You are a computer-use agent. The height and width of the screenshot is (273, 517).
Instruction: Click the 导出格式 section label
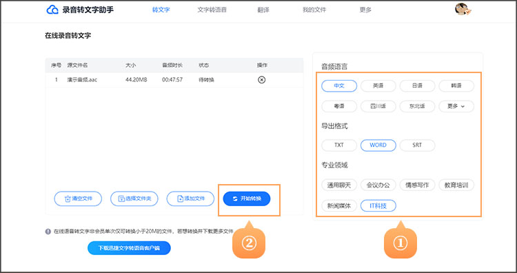click(x=334, y=126)
